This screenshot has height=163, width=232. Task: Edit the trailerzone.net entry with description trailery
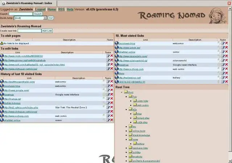coord(223,77)
